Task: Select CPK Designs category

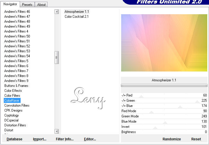Action: (13, 110)
